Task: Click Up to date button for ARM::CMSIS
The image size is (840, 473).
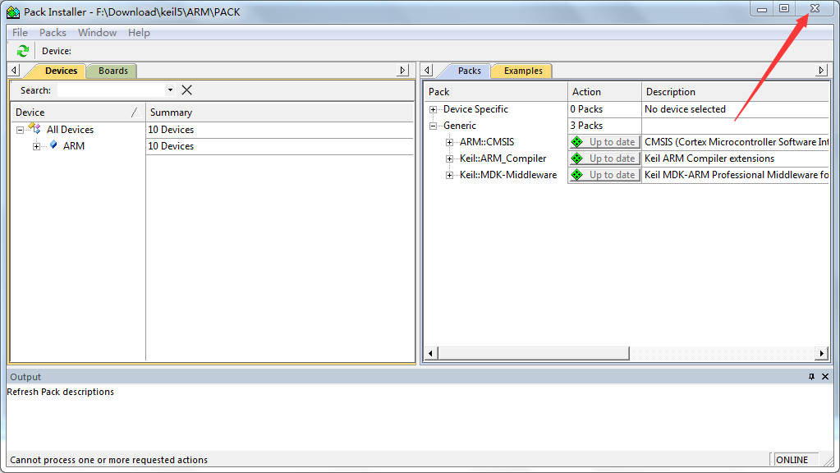Action: click(604, 142)
